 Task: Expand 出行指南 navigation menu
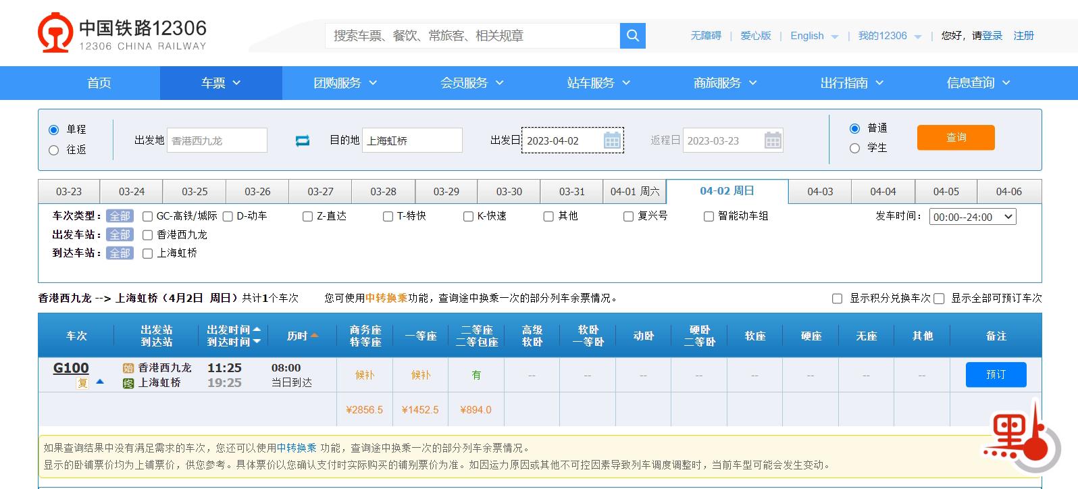point(852,83)
